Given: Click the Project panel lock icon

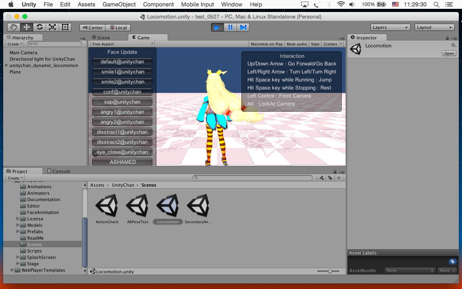Looking at the screenshot, I should point(335,171).
